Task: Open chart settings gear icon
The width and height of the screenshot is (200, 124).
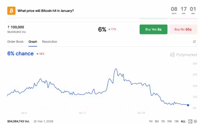Action: [x=195, y=121]
